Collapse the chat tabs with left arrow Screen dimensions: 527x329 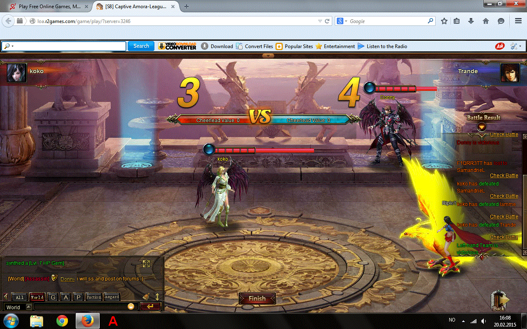tap(6, 297)
